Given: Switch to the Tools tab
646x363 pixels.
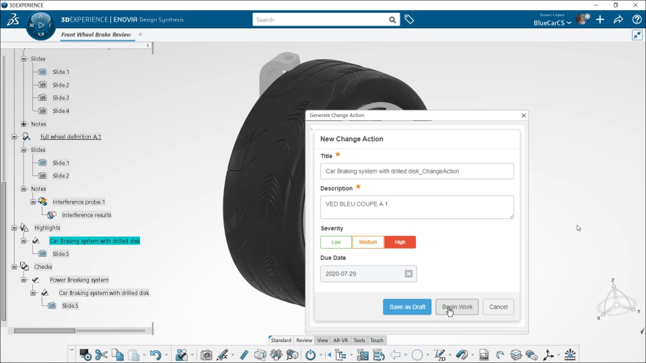Looking at the screenshot, I should pyautogui.click(x=359, y=340).
